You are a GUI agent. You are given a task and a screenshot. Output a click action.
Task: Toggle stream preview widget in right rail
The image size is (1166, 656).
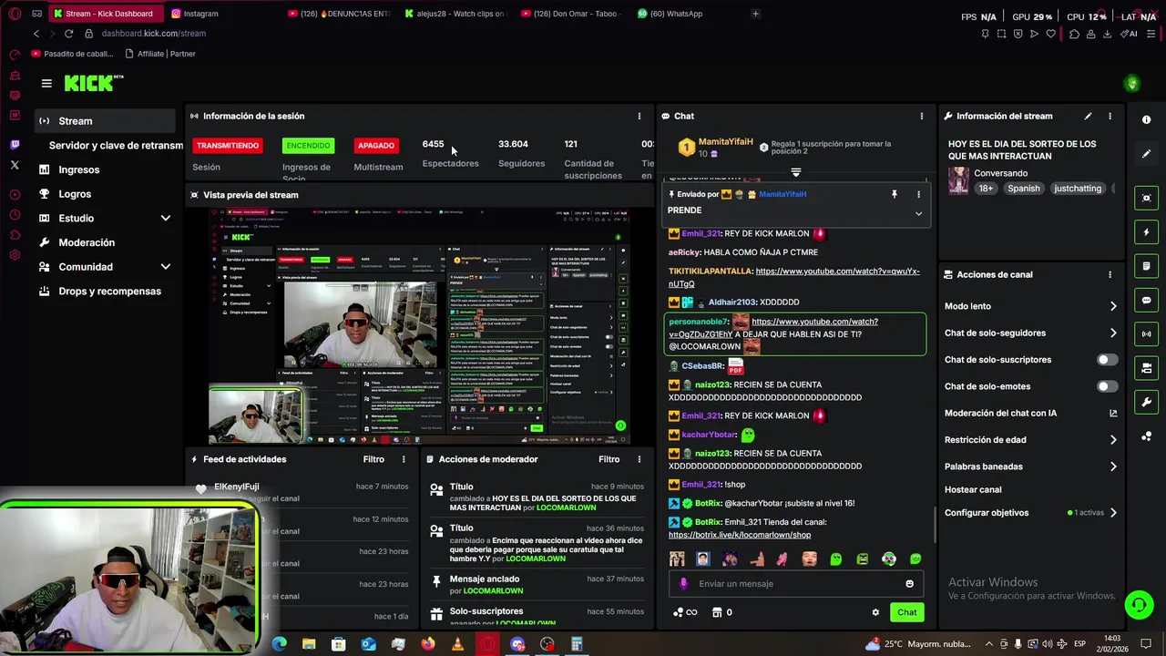(1146, 198)
